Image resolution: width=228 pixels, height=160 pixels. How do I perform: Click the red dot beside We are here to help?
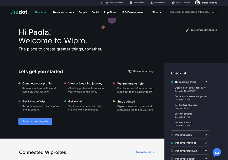(x=114, y=83)
